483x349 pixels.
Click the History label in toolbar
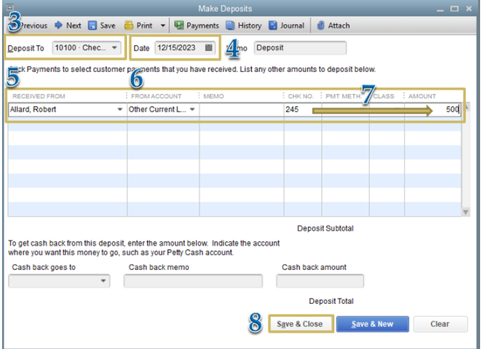250,26
